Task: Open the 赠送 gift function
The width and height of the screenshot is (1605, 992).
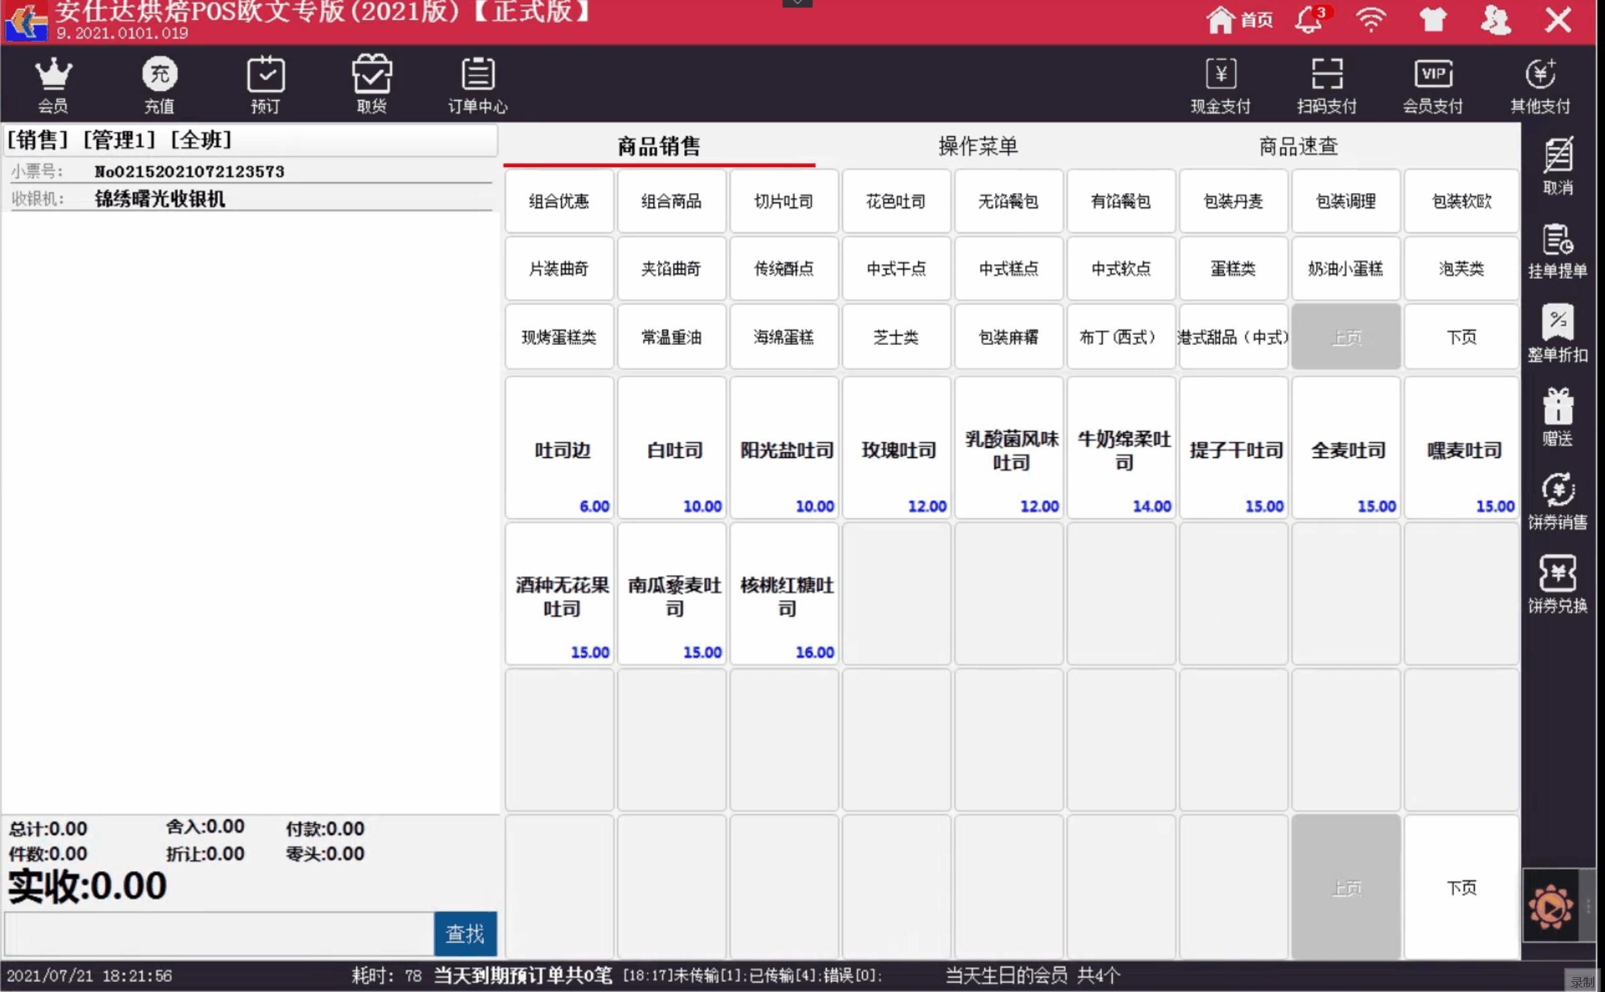Action: point(1558,418)
